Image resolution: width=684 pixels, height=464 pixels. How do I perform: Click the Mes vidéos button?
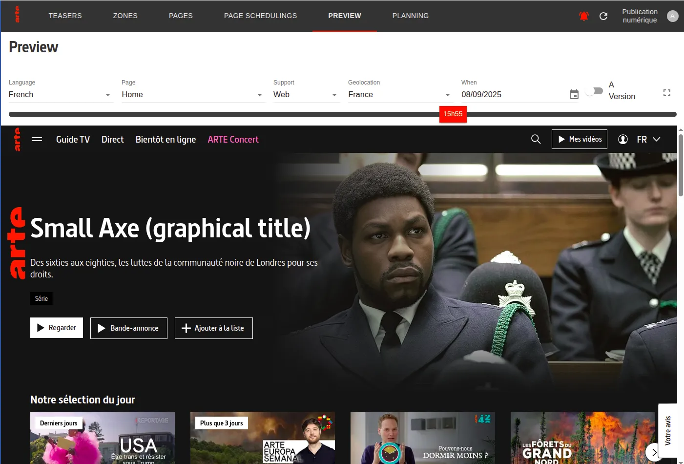click(x=580, y=139)
